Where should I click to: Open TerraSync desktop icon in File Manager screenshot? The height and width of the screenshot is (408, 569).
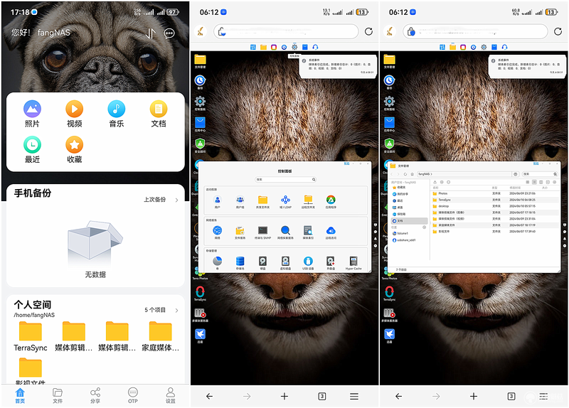point(389,294)
